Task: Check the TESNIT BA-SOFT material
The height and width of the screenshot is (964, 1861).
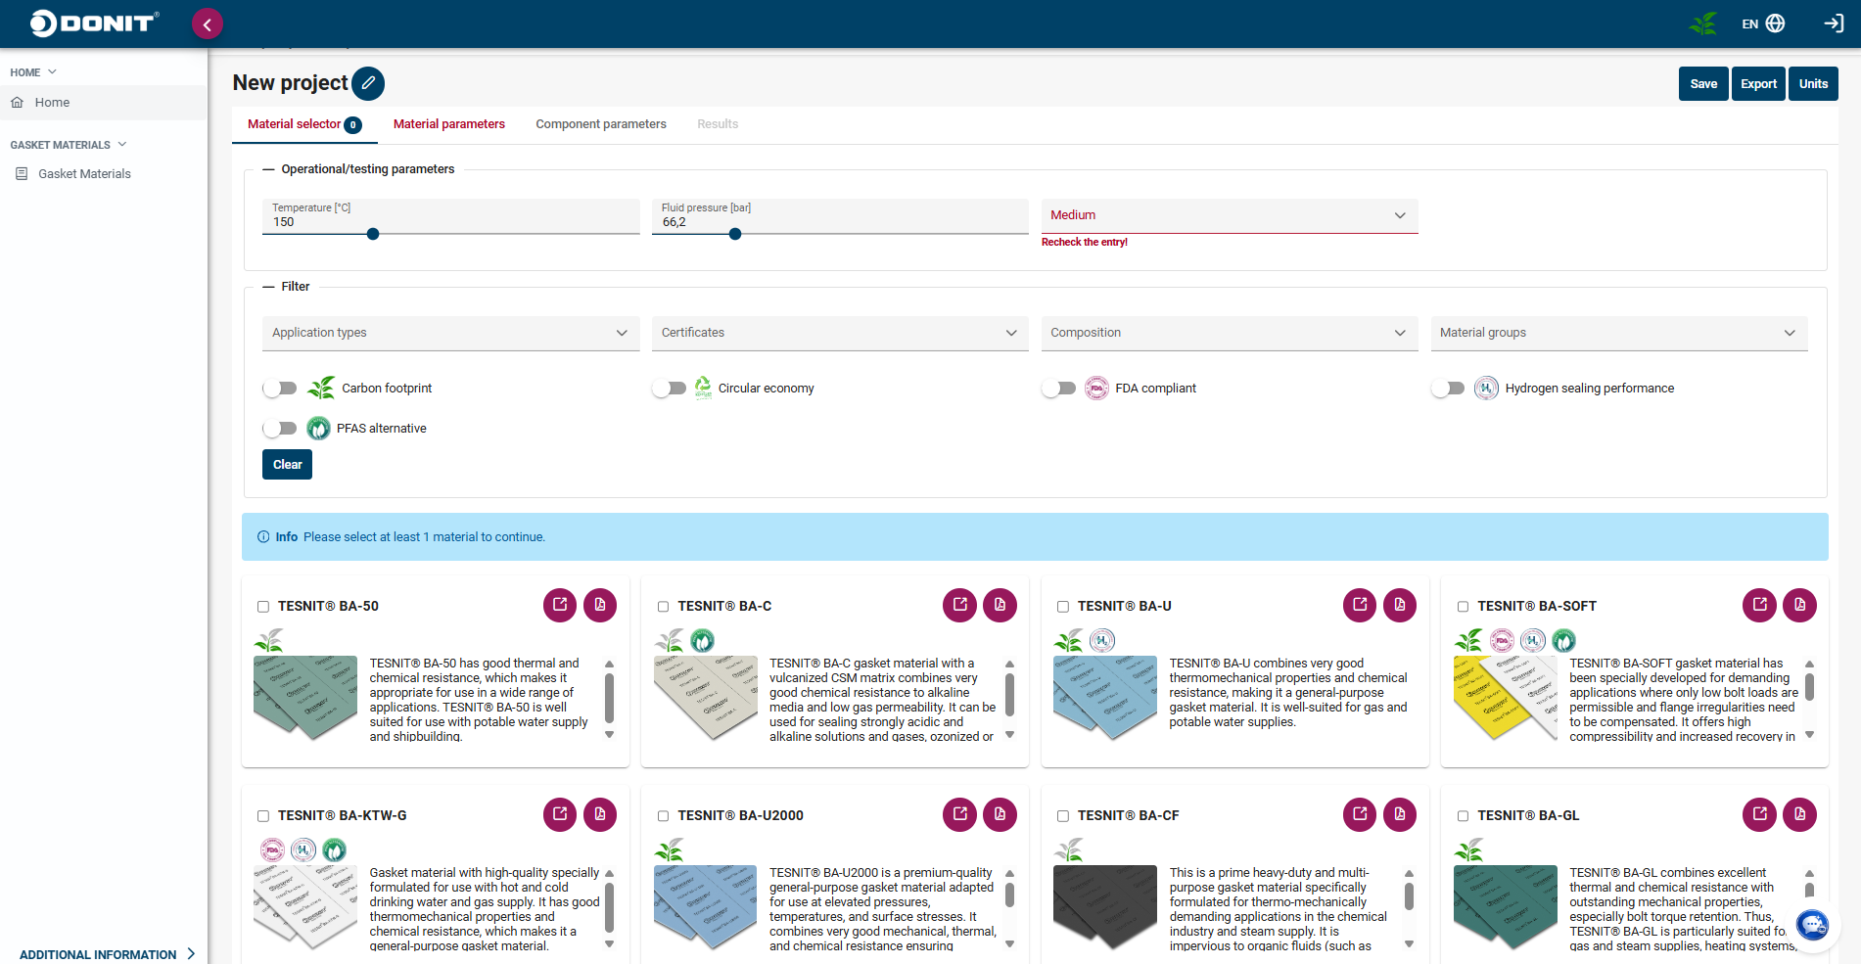Action: click(1463, 607)
